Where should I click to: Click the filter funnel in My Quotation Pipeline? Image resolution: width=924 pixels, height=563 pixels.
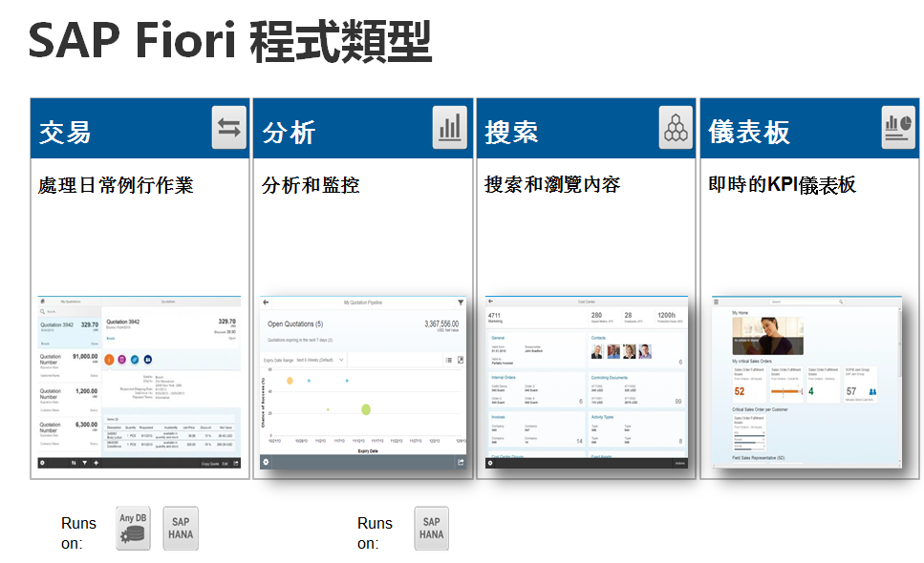point(461,302)
